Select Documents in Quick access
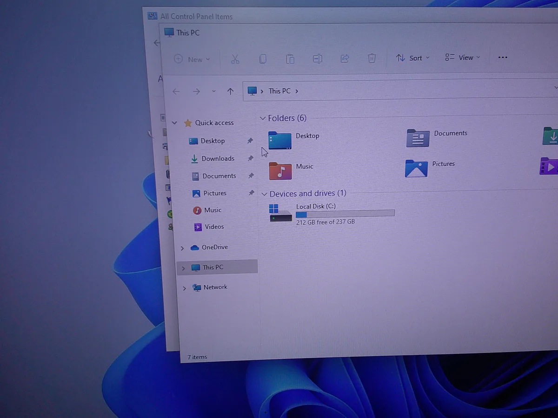The height and width of the screenshot is (418, 558). click(219, 176)
